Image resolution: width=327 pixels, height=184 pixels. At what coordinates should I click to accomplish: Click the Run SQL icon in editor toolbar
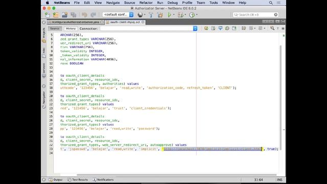[206, 28]
